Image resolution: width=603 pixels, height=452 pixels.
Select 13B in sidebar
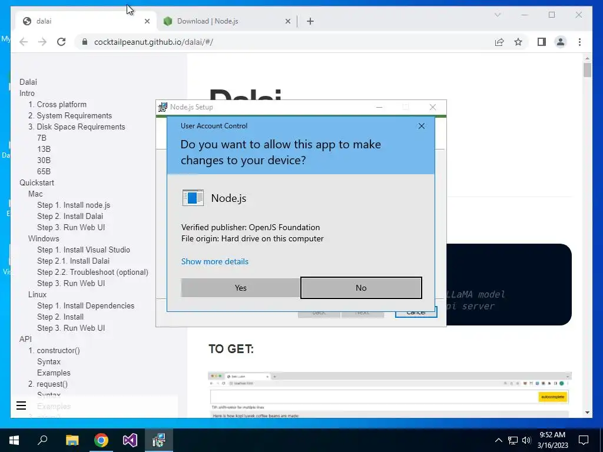(44, 149)
